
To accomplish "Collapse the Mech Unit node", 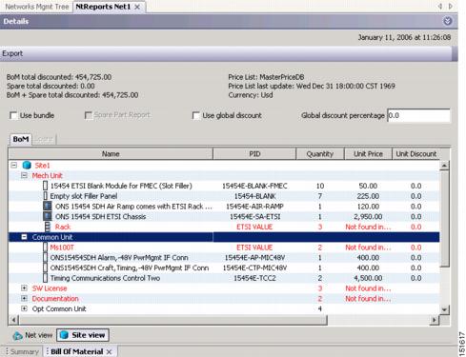I will [x=24, y=175].
